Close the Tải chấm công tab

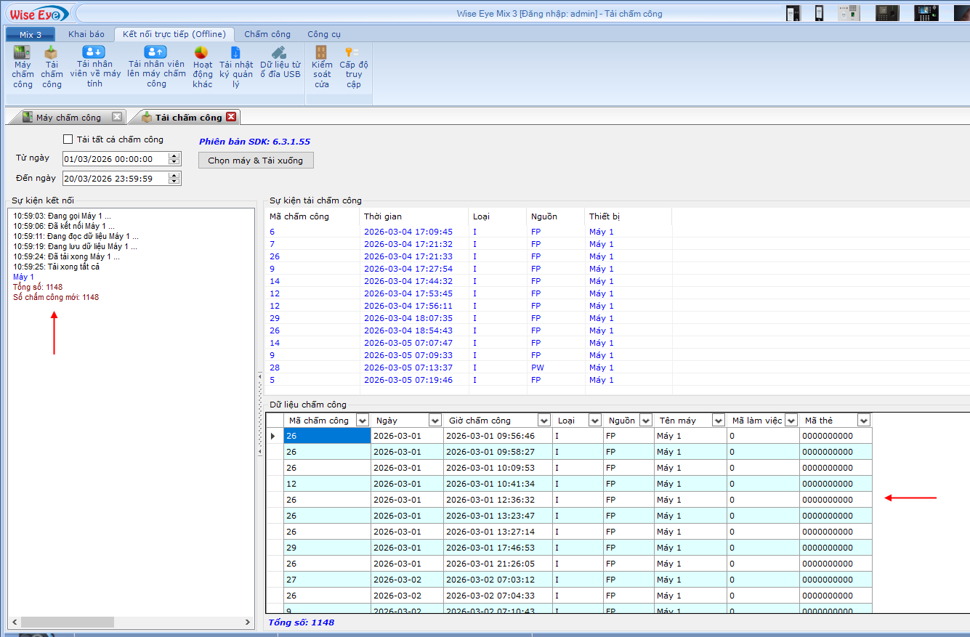(x=231, y=117)
